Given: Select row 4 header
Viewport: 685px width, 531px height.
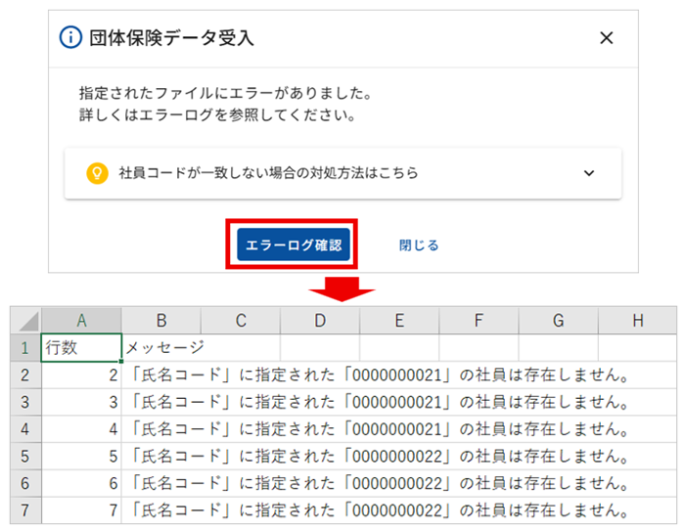Looking at the screenshot, I should (25, 429).
